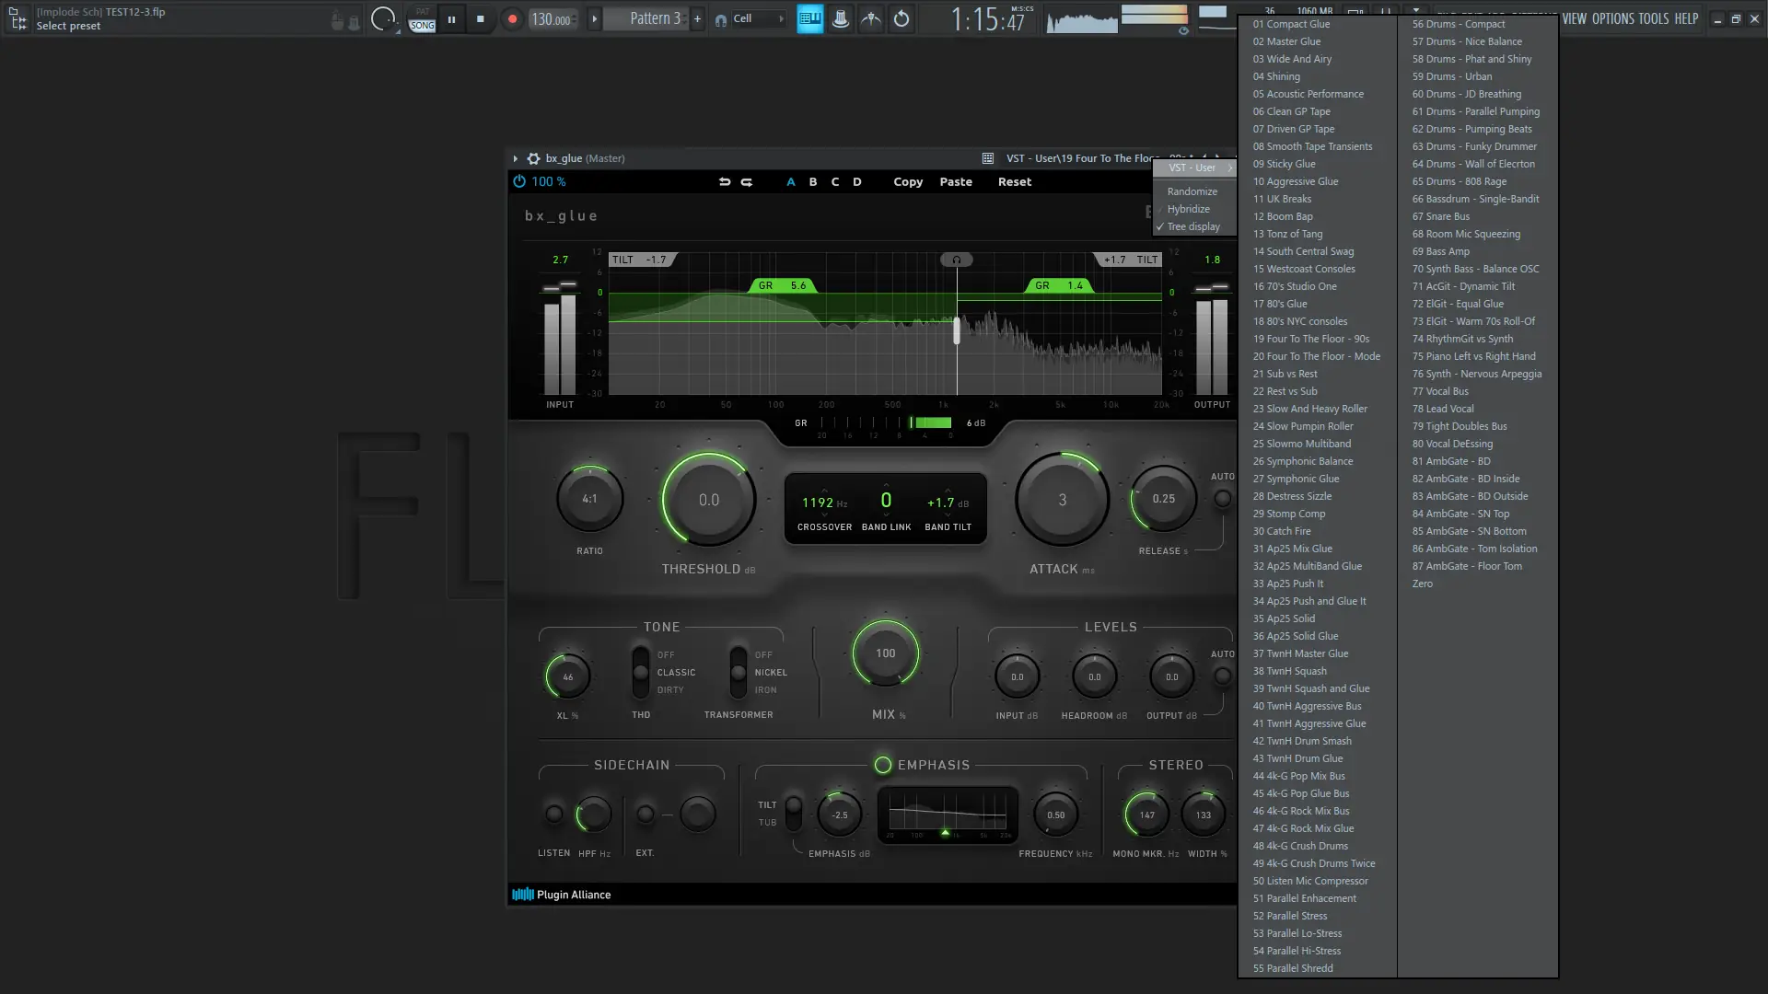Screen dimensions: 1768x994
Task: Pause playback with the pause button
Action: [x=451, y=18]
